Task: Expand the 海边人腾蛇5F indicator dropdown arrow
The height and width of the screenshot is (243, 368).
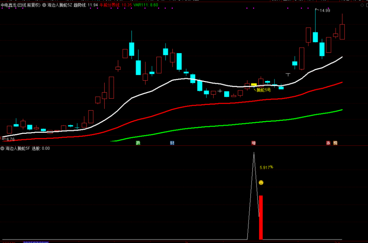Action: pos(3,148)
